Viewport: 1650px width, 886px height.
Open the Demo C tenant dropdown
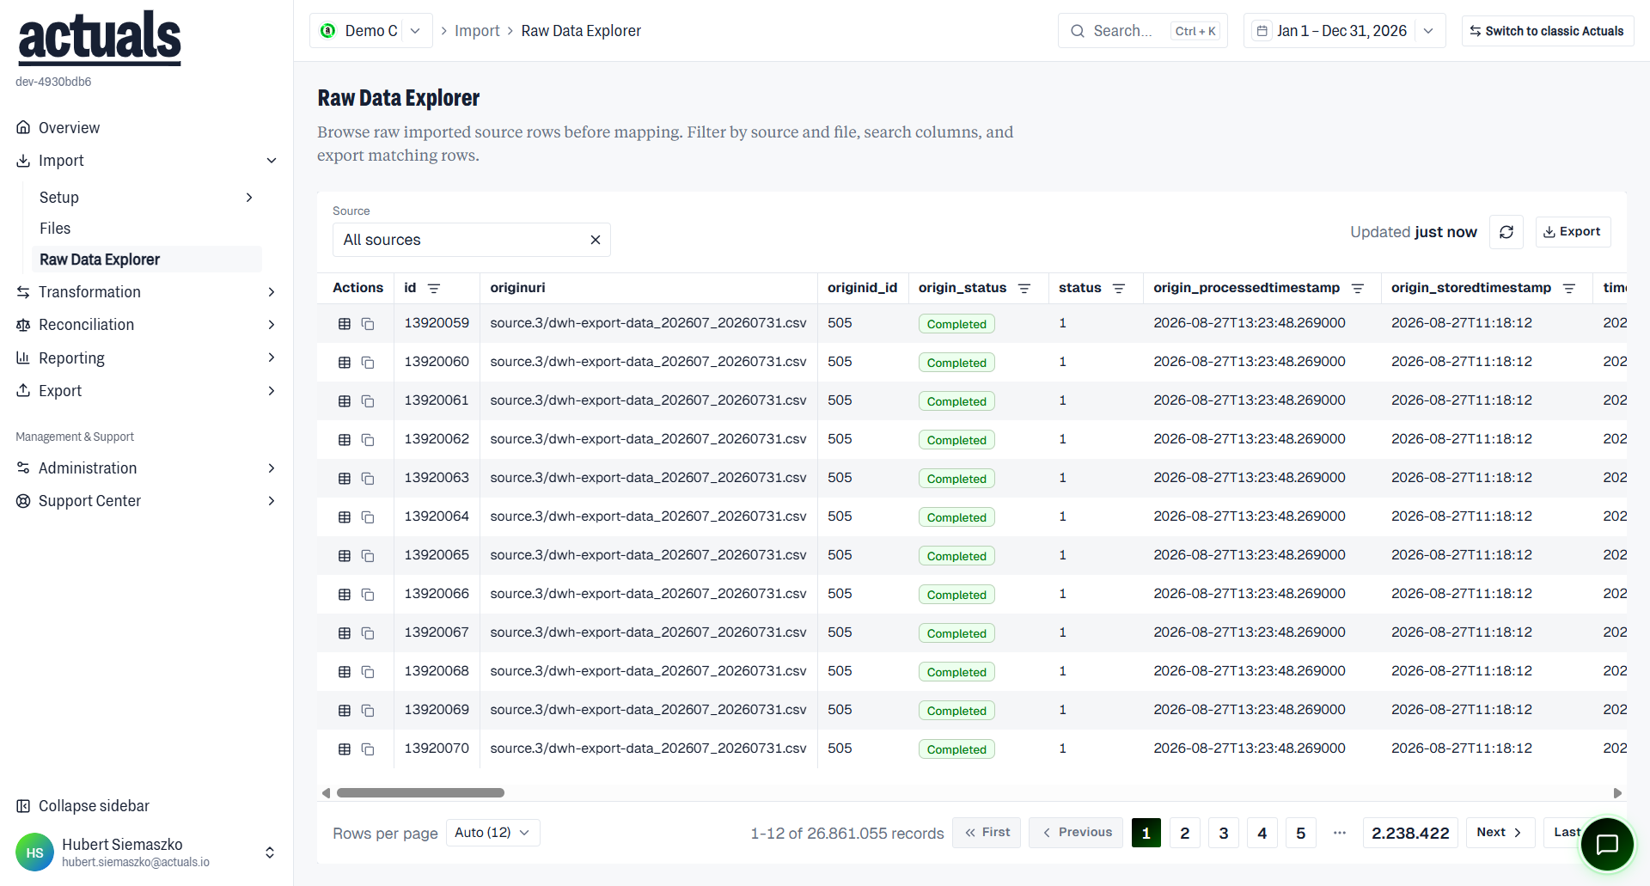tap(371, 31)
